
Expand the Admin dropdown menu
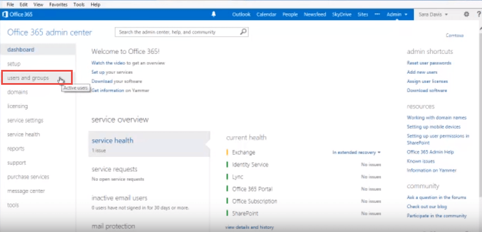click(x=397, y=14)
